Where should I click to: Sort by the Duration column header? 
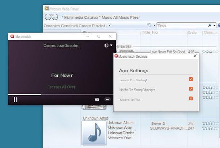point(193,32)
